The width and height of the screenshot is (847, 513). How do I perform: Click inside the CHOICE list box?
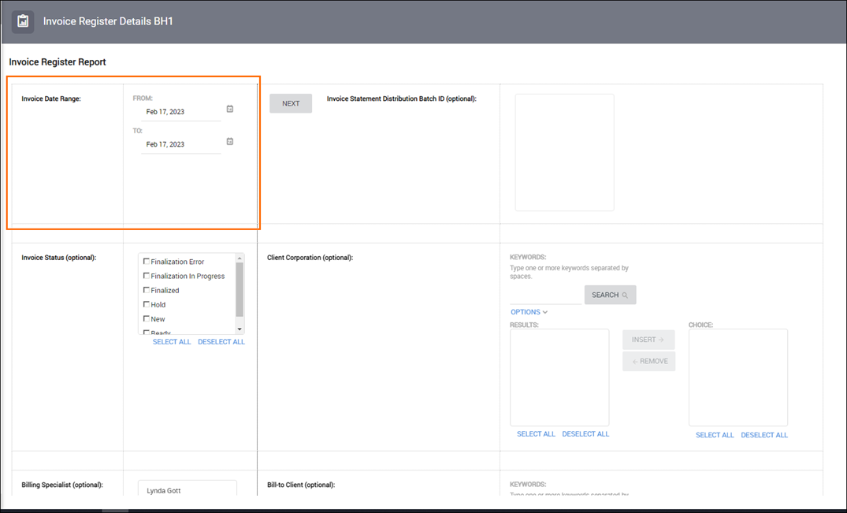click(x=738, y=377)
